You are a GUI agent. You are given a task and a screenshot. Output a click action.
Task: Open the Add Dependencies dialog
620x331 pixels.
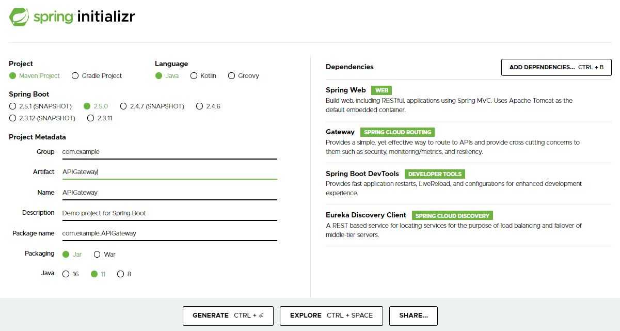pos(556,67)
